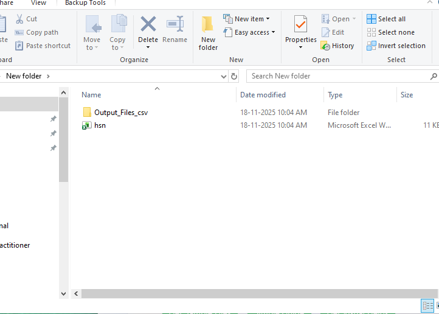Open file History
The image size is (439, 314).
pos(337,46)
